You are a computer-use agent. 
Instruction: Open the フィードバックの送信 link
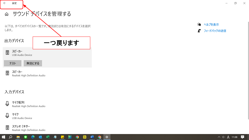tap(215, 31)
